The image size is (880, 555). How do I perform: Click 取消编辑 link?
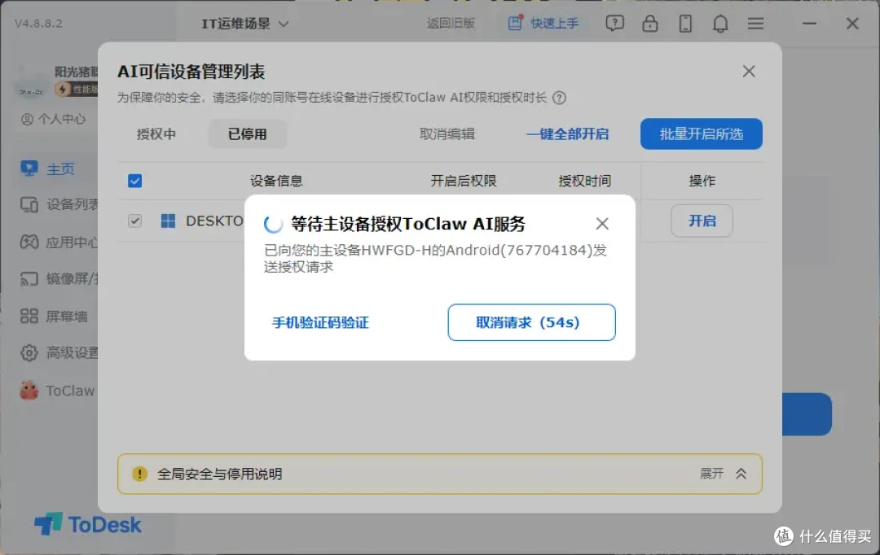coord(447,134)
